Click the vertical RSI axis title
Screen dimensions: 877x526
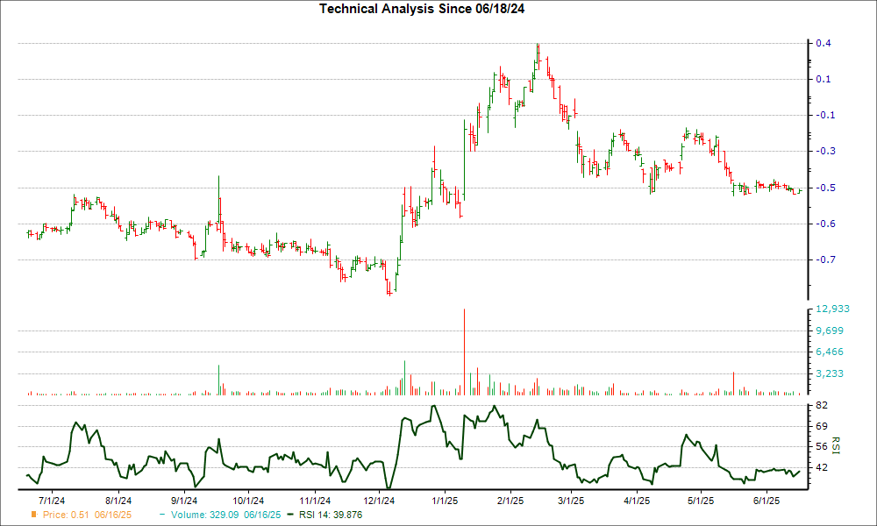click(836, 445)
